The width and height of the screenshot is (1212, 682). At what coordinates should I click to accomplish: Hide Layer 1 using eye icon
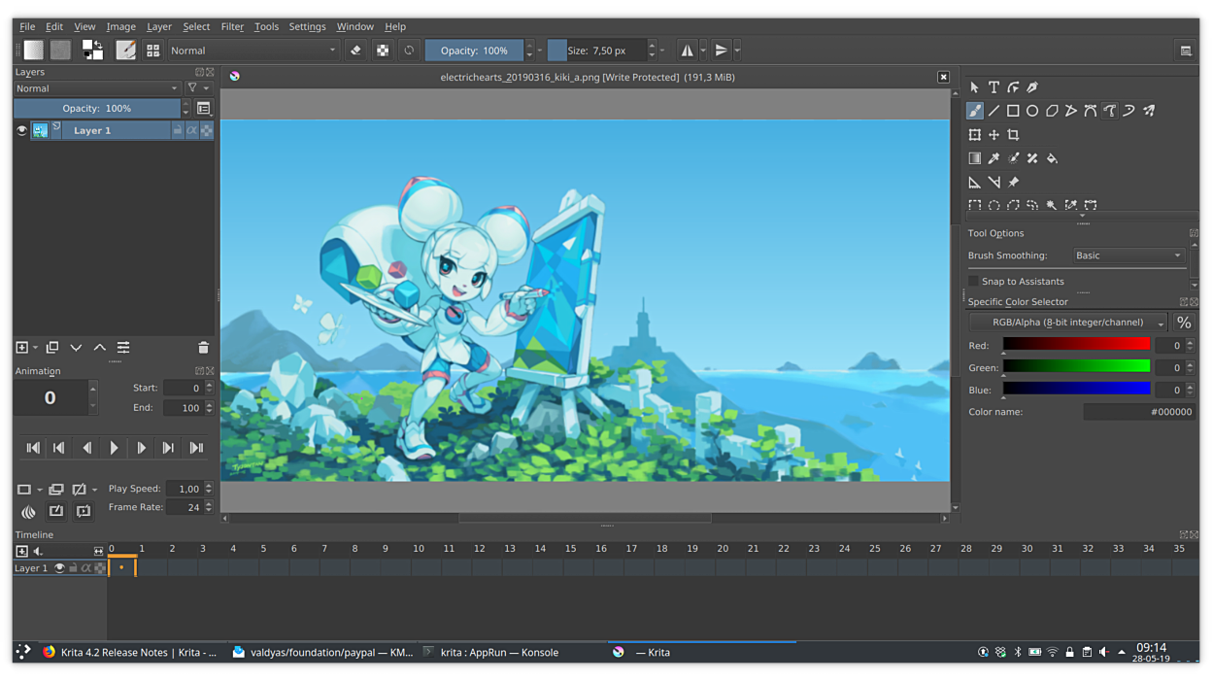pos(21,130)
